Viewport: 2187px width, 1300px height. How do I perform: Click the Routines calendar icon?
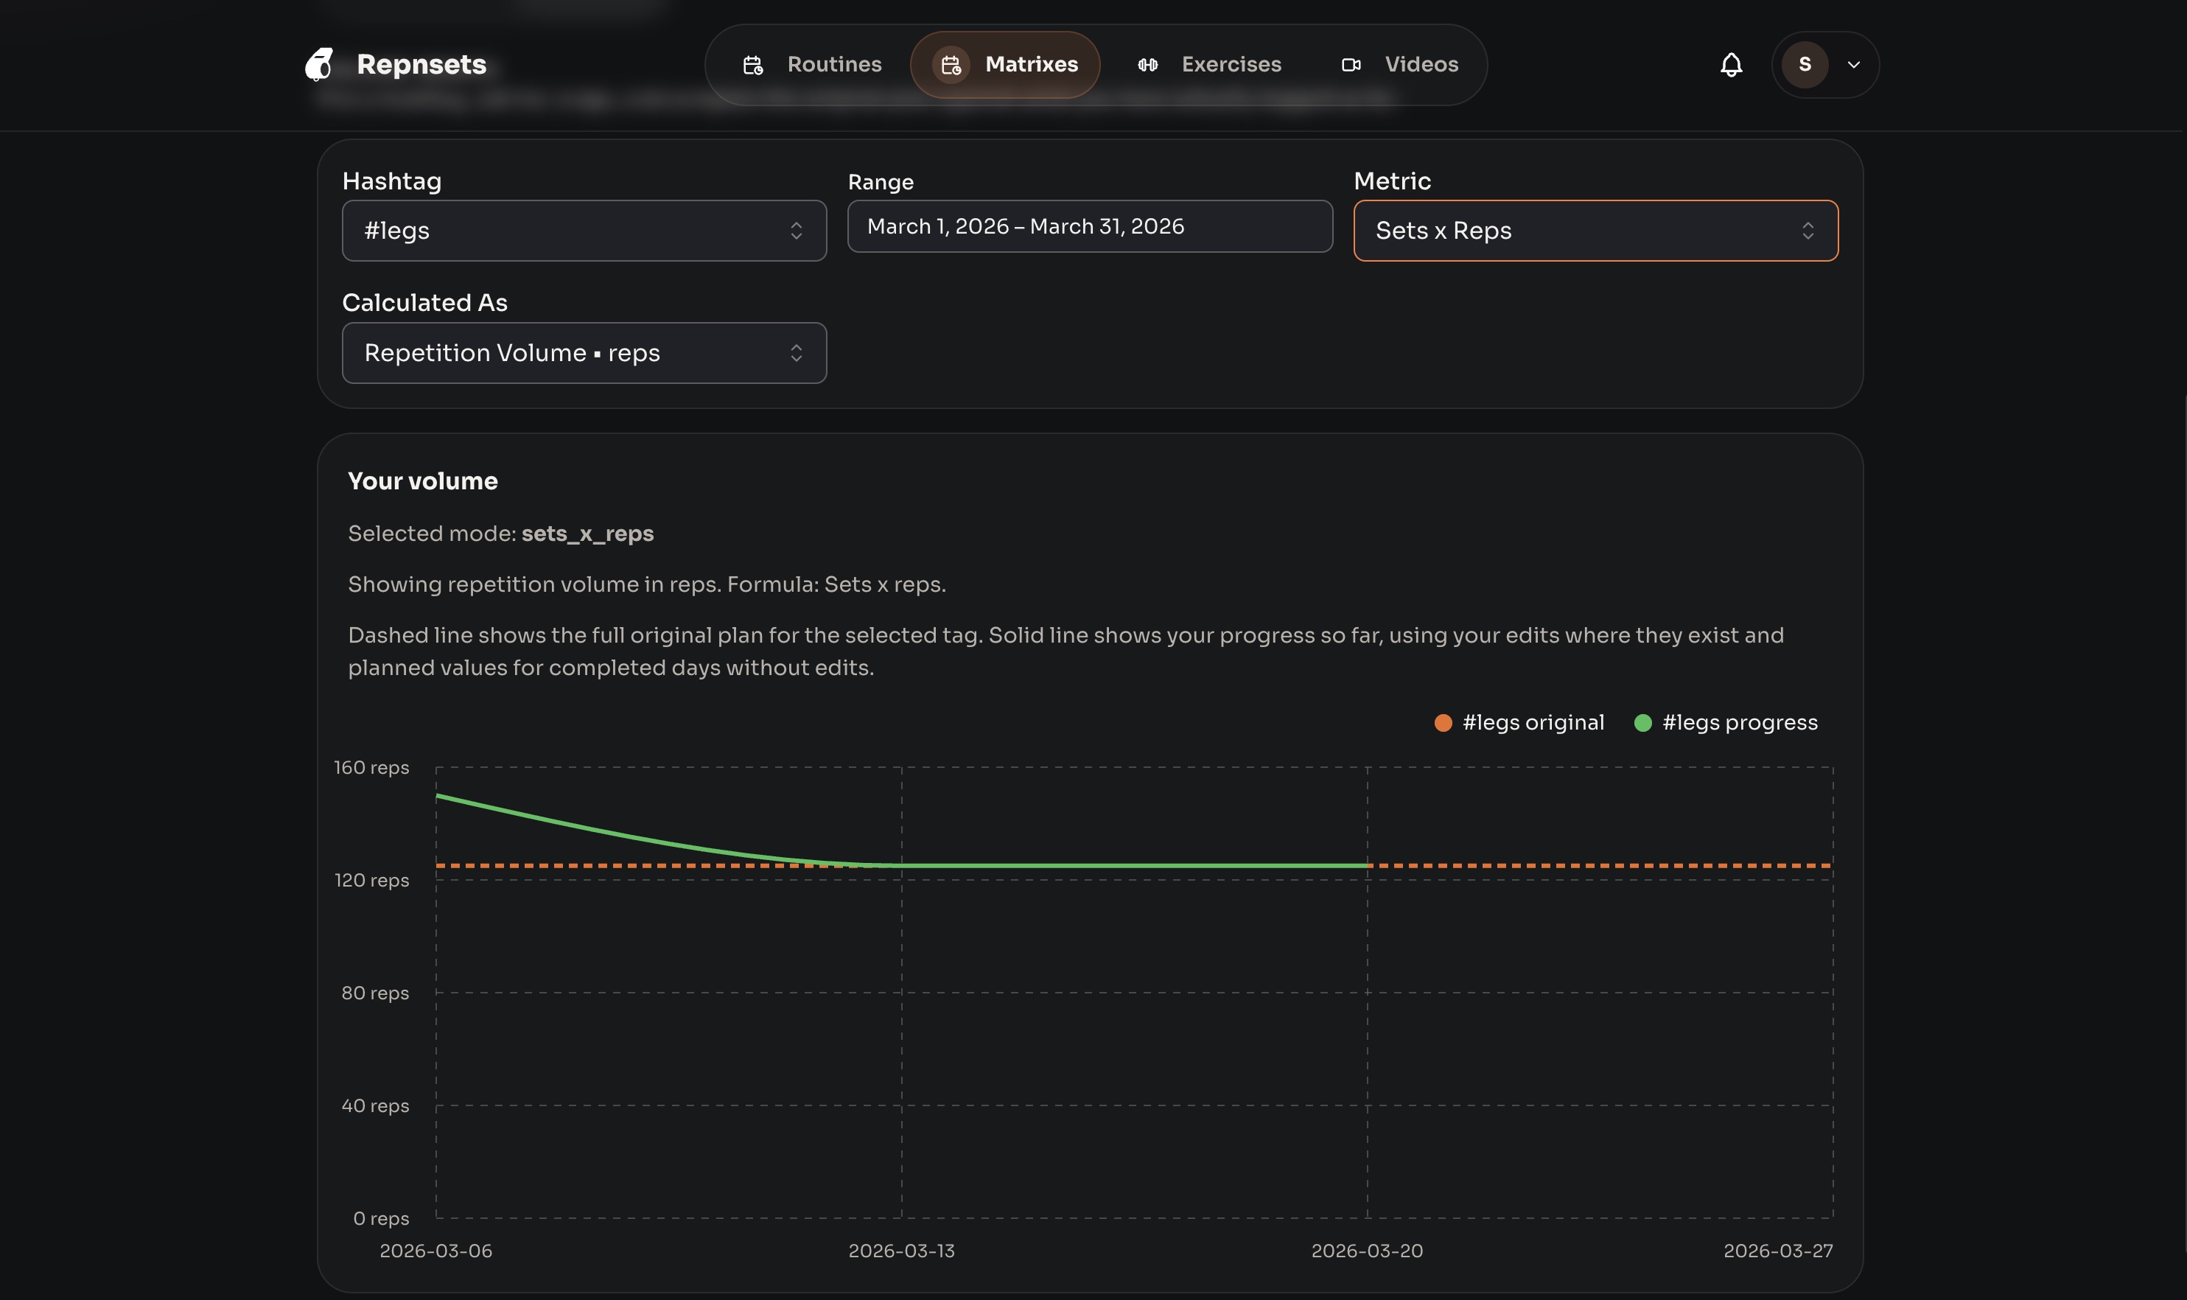752,65
